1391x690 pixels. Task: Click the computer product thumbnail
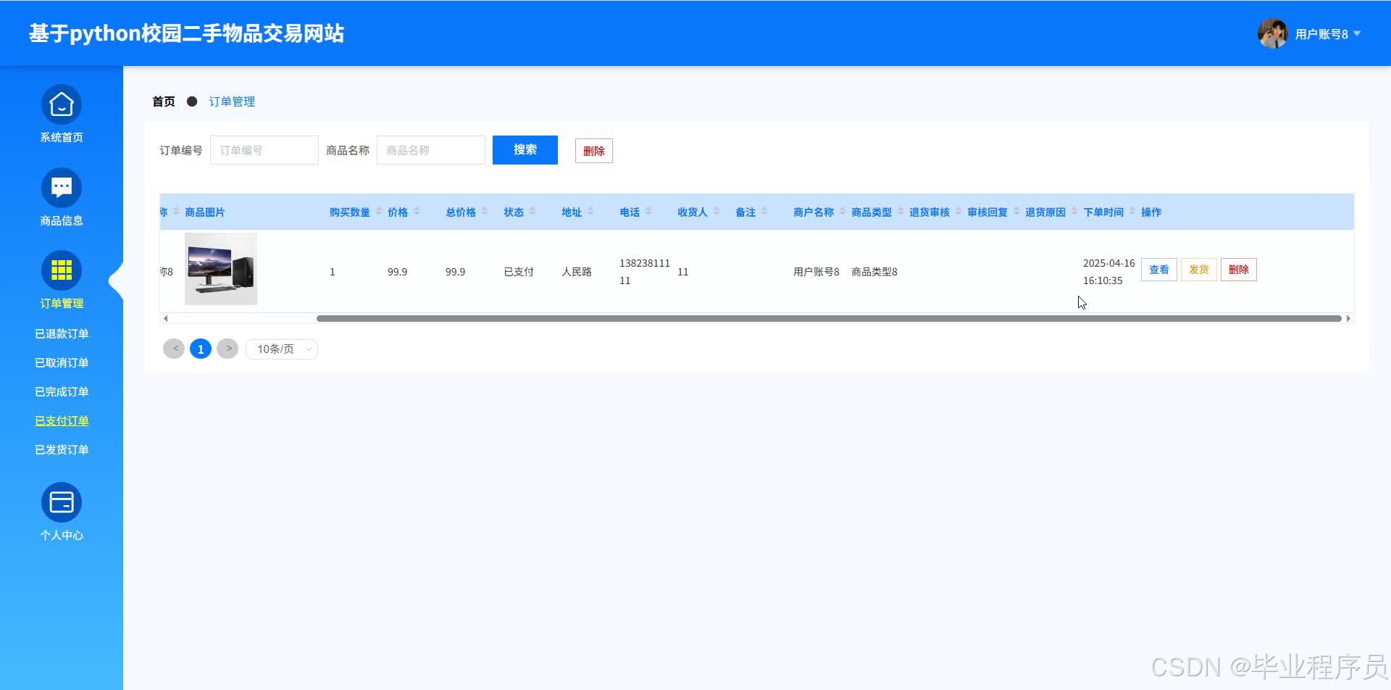coord(221,269)
